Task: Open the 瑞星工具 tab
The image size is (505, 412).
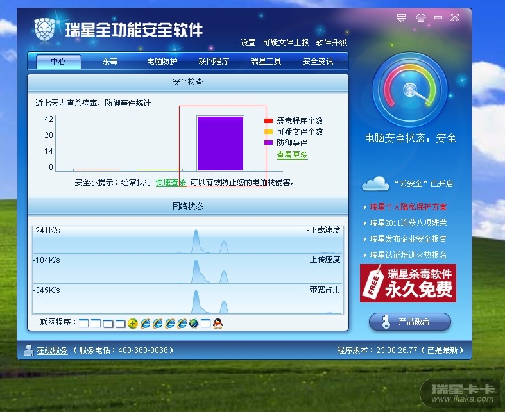Action: tap(266, 61)
